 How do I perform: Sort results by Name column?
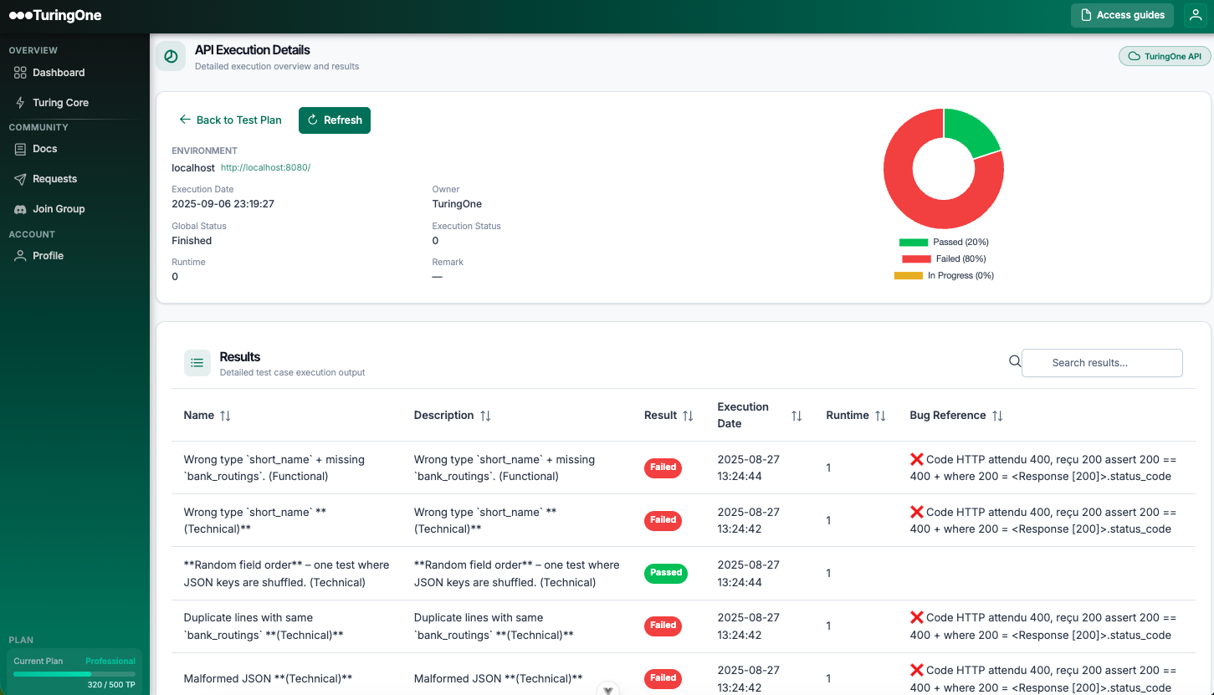225,416
